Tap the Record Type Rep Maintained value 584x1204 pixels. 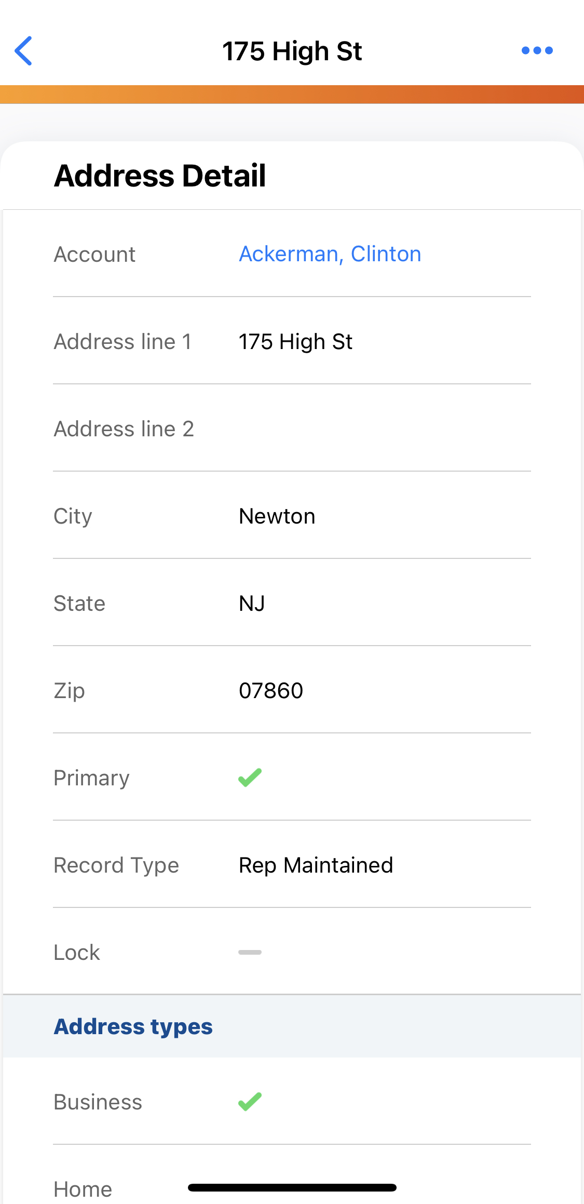coord(316,865)
